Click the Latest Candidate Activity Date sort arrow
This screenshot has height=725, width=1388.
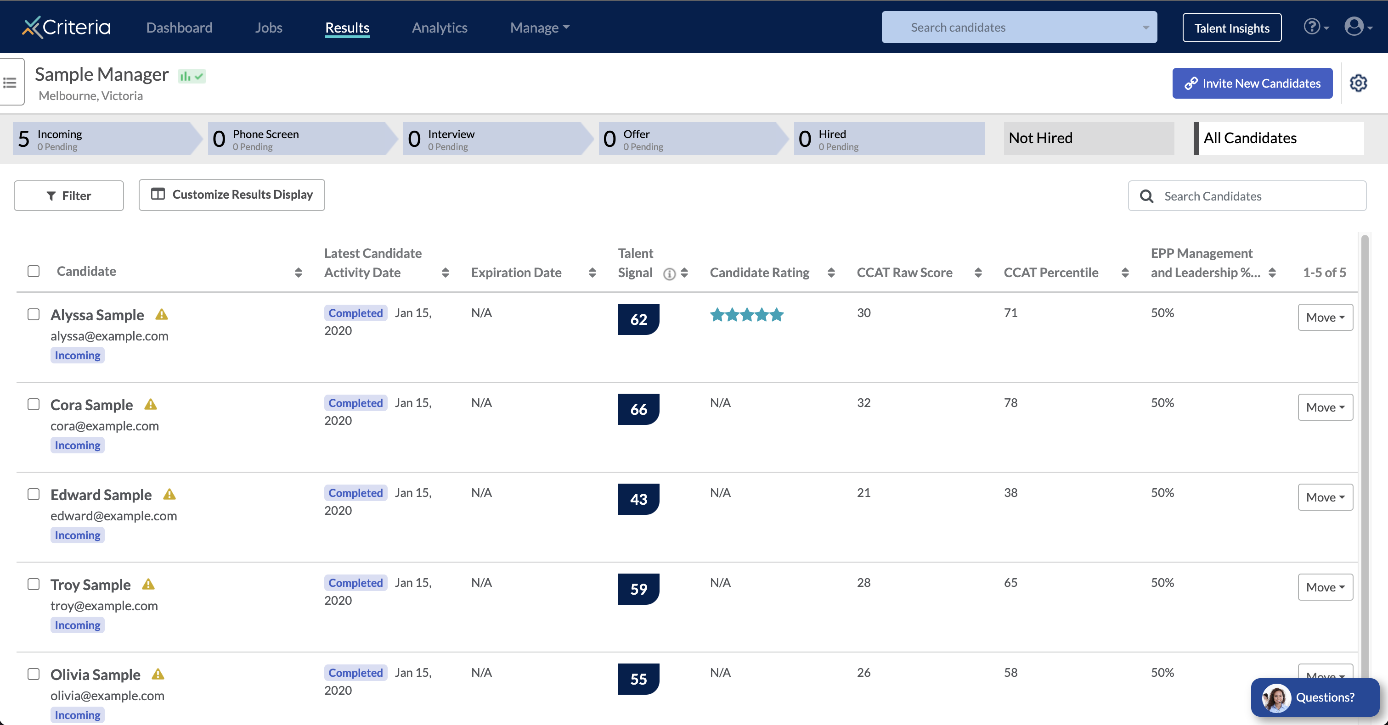tap(447, 271)
